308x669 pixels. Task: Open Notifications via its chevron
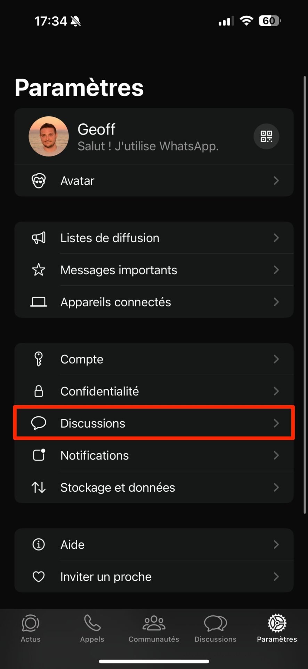(276, 455)
